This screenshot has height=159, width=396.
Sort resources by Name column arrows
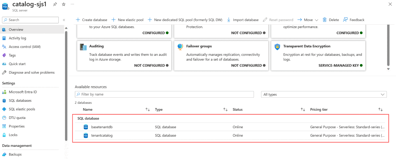(x=148, y=109)
